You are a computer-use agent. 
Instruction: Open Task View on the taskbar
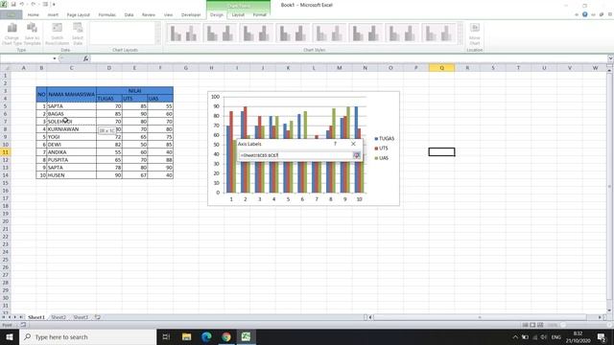166,336
